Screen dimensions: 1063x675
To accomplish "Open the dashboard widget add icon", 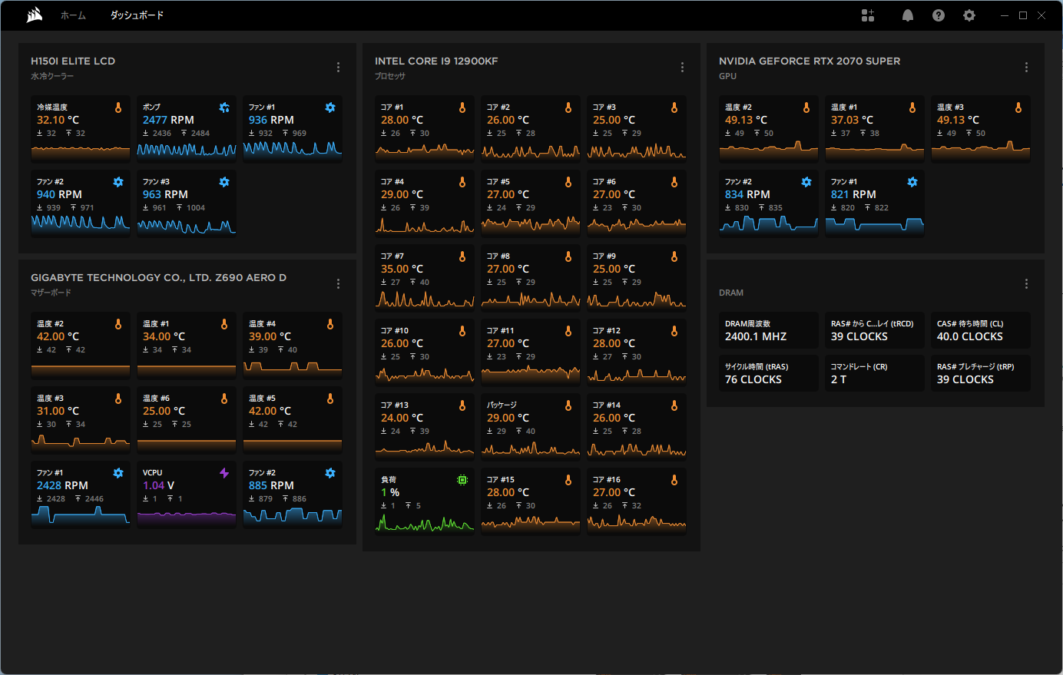I will coord(868,15).
